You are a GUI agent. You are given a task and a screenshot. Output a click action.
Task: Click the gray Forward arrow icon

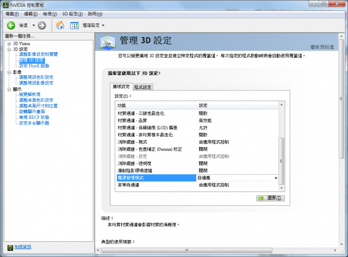42,26
